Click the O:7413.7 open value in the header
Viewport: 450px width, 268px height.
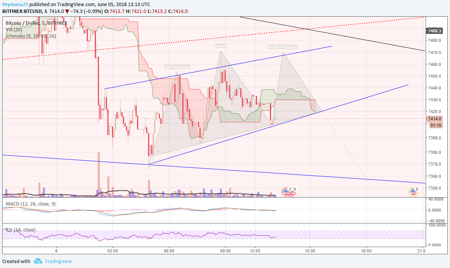(114, 11)
